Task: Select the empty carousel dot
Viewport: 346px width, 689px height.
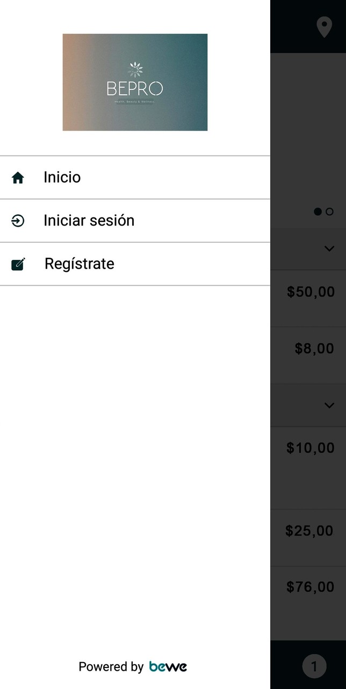Action: pos(329,212)
